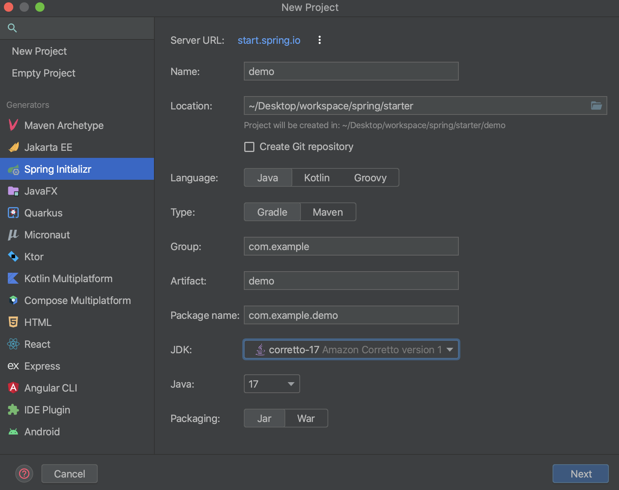Click the Next button

point(581,474)
